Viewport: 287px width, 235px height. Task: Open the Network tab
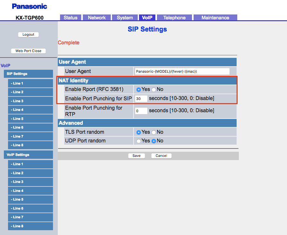point(97,18)
